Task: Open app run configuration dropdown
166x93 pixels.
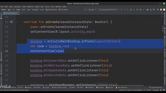Action: click(x=92, y=10)
